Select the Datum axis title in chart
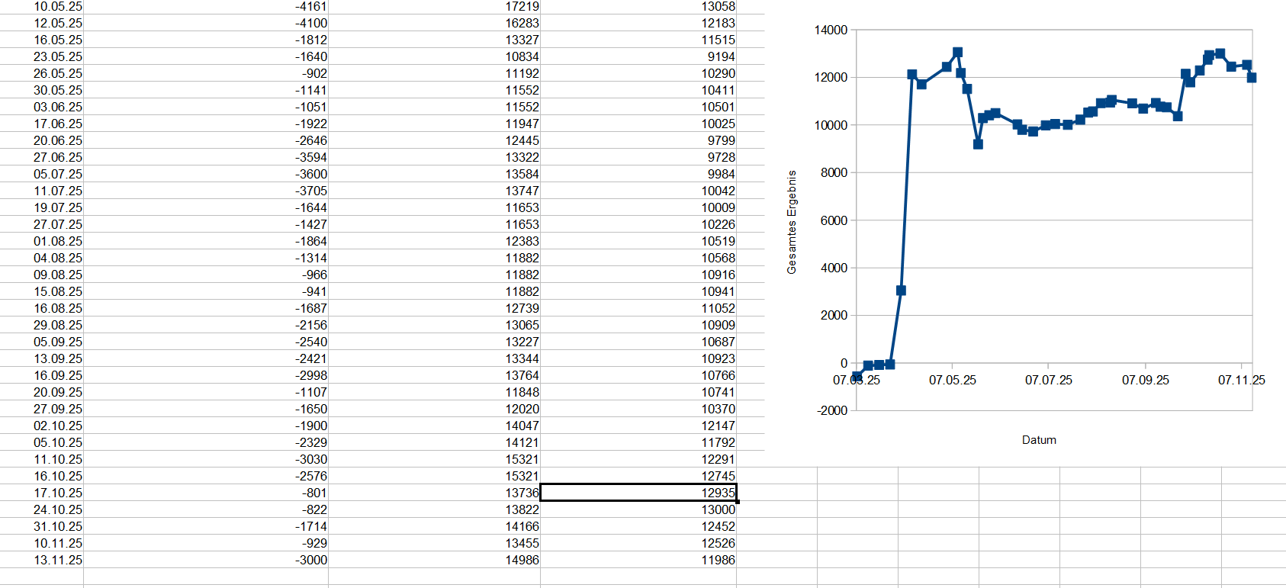This screenshot has width=1286, height=588. tap(1039, 440)
